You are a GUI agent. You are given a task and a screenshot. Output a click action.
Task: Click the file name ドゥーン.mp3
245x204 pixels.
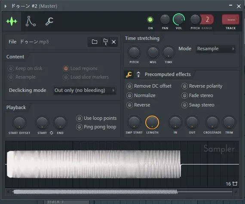(34, 42)
